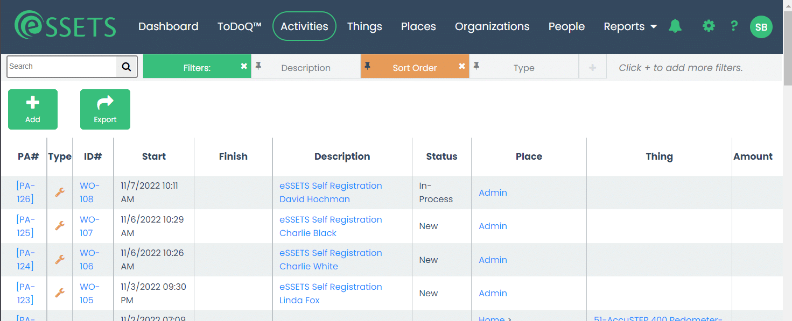Toggle pin on Type filter
This screenshot has width=792, height=321.
pyautogui.click(x=476, y=66)
